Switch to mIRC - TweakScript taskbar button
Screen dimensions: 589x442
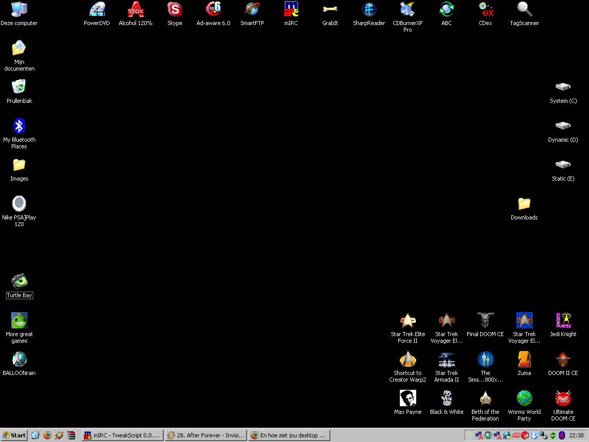point(123,435)
